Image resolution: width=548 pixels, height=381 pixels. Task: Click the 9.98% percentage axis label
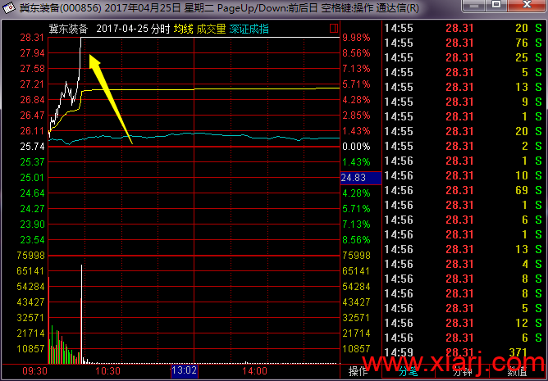(356, 38)
